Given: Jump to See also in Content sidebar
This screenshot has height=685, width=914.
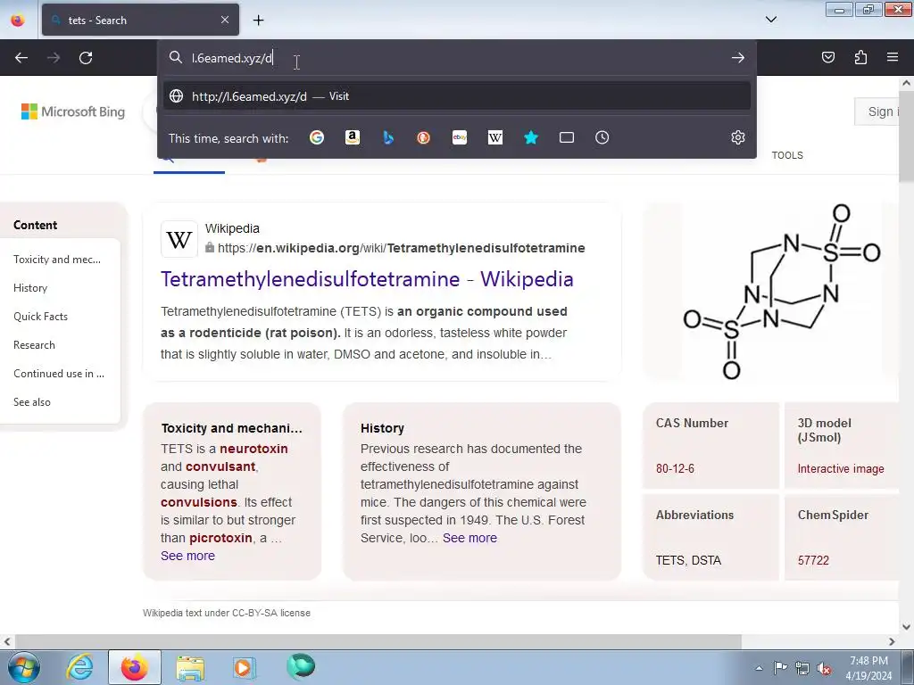Looking at the screenshot, I should pyautogui.click(x=32, y=402).
